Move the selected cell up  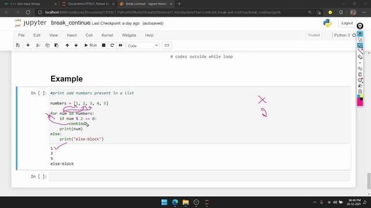click(x=67, y=45)
